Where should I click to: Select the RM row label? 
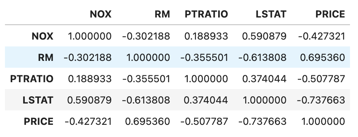coord(46,57)
